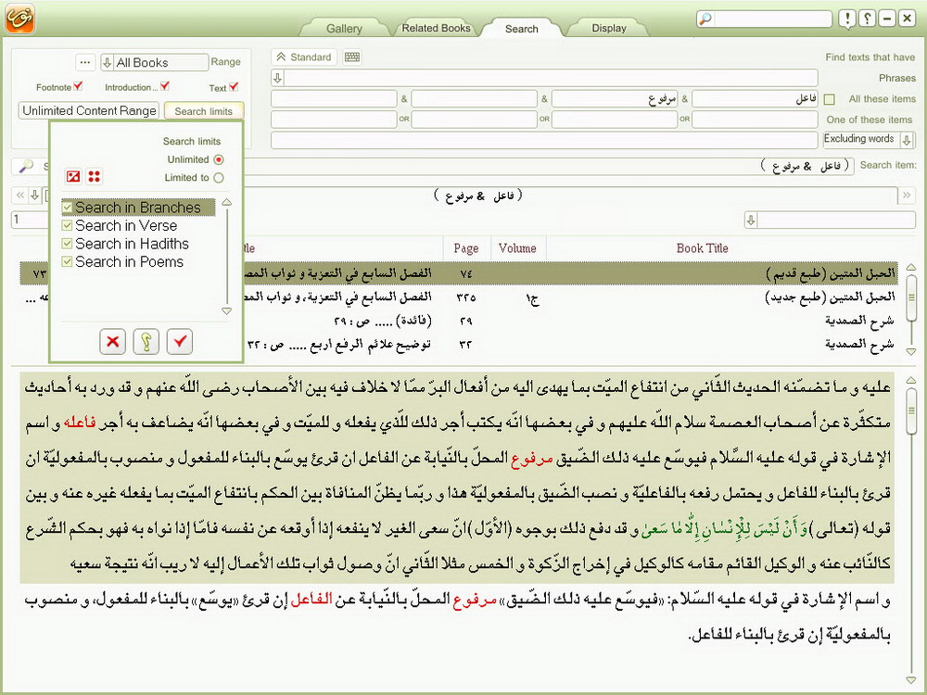The image size is (927, 695).
Task: Uncheck Search in Branches
Action: tap(68, 208)
